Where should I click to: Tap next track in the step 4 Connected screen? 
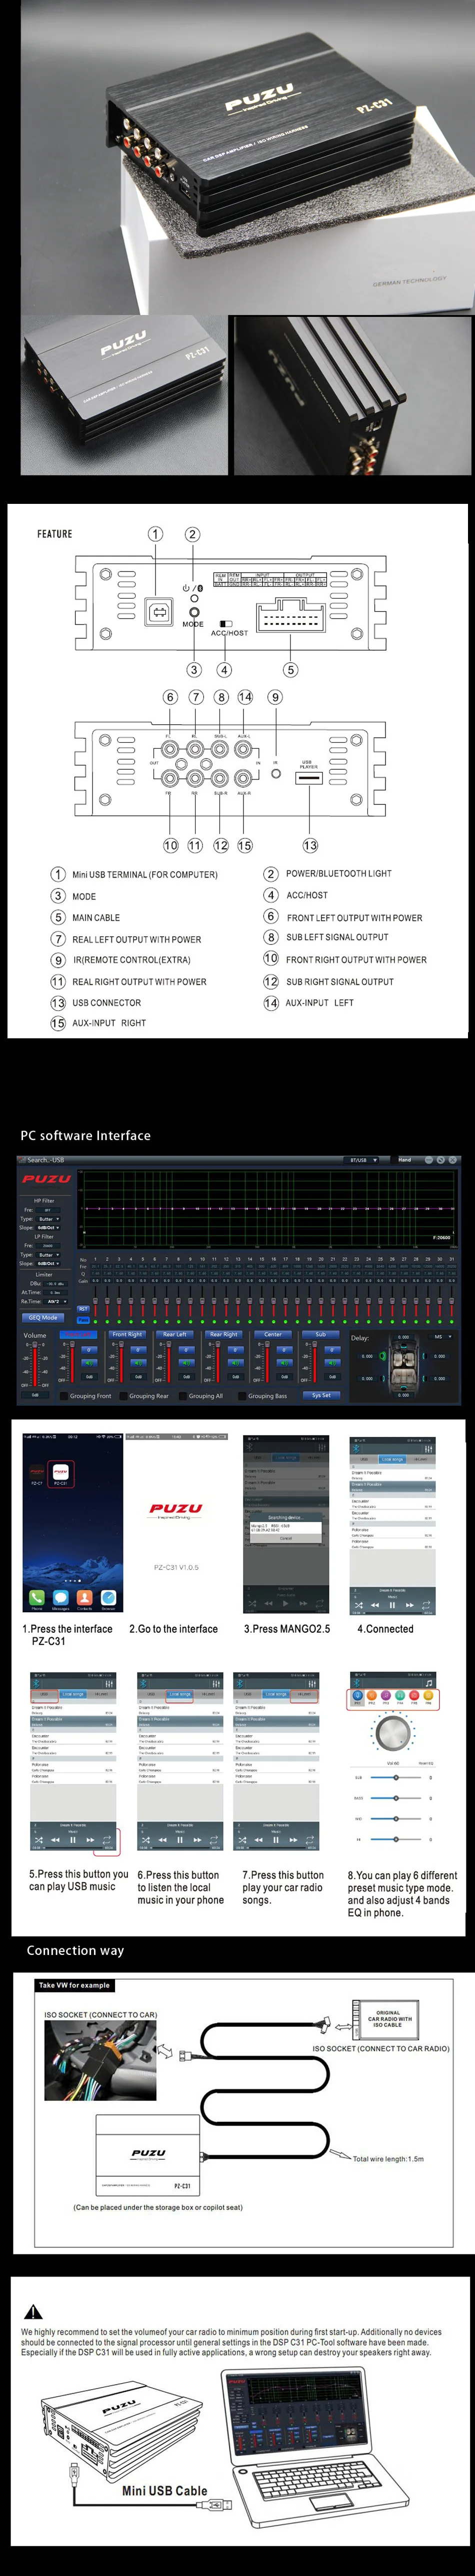click(x=409, y=1605)
